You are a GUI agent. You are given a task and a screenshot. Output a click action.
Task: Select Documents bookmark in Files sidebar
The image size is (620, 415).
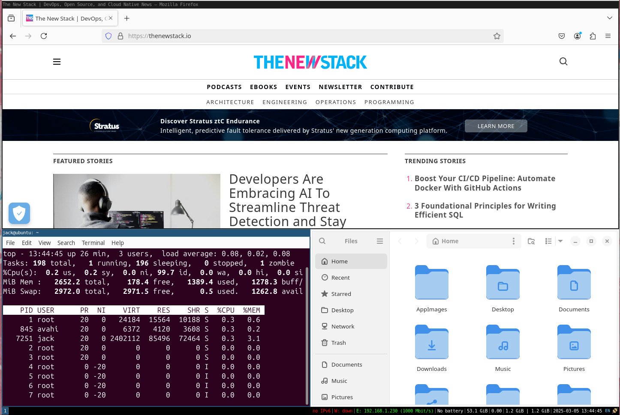tap(351, 364)
